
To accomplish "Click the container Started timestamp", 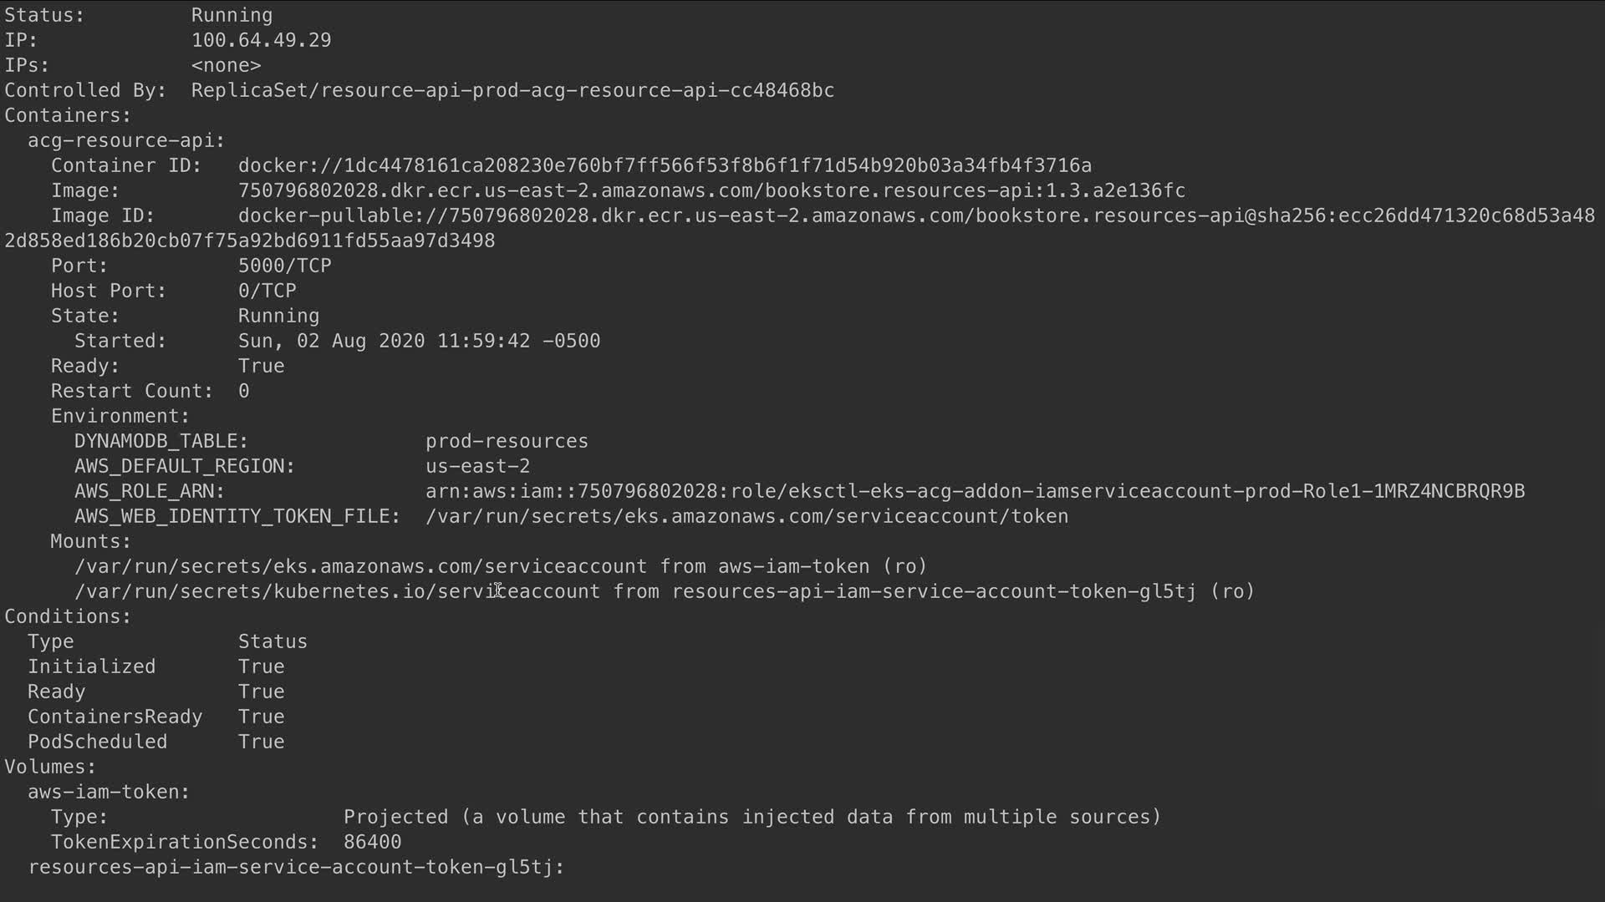I will point(419,341).
